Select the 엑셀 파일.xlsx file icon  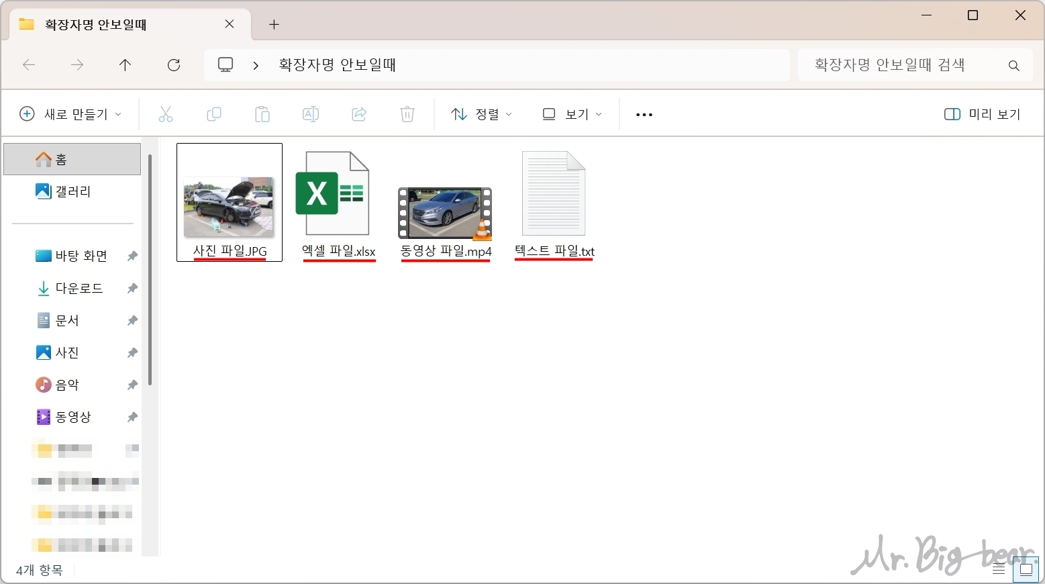(333, 193)
